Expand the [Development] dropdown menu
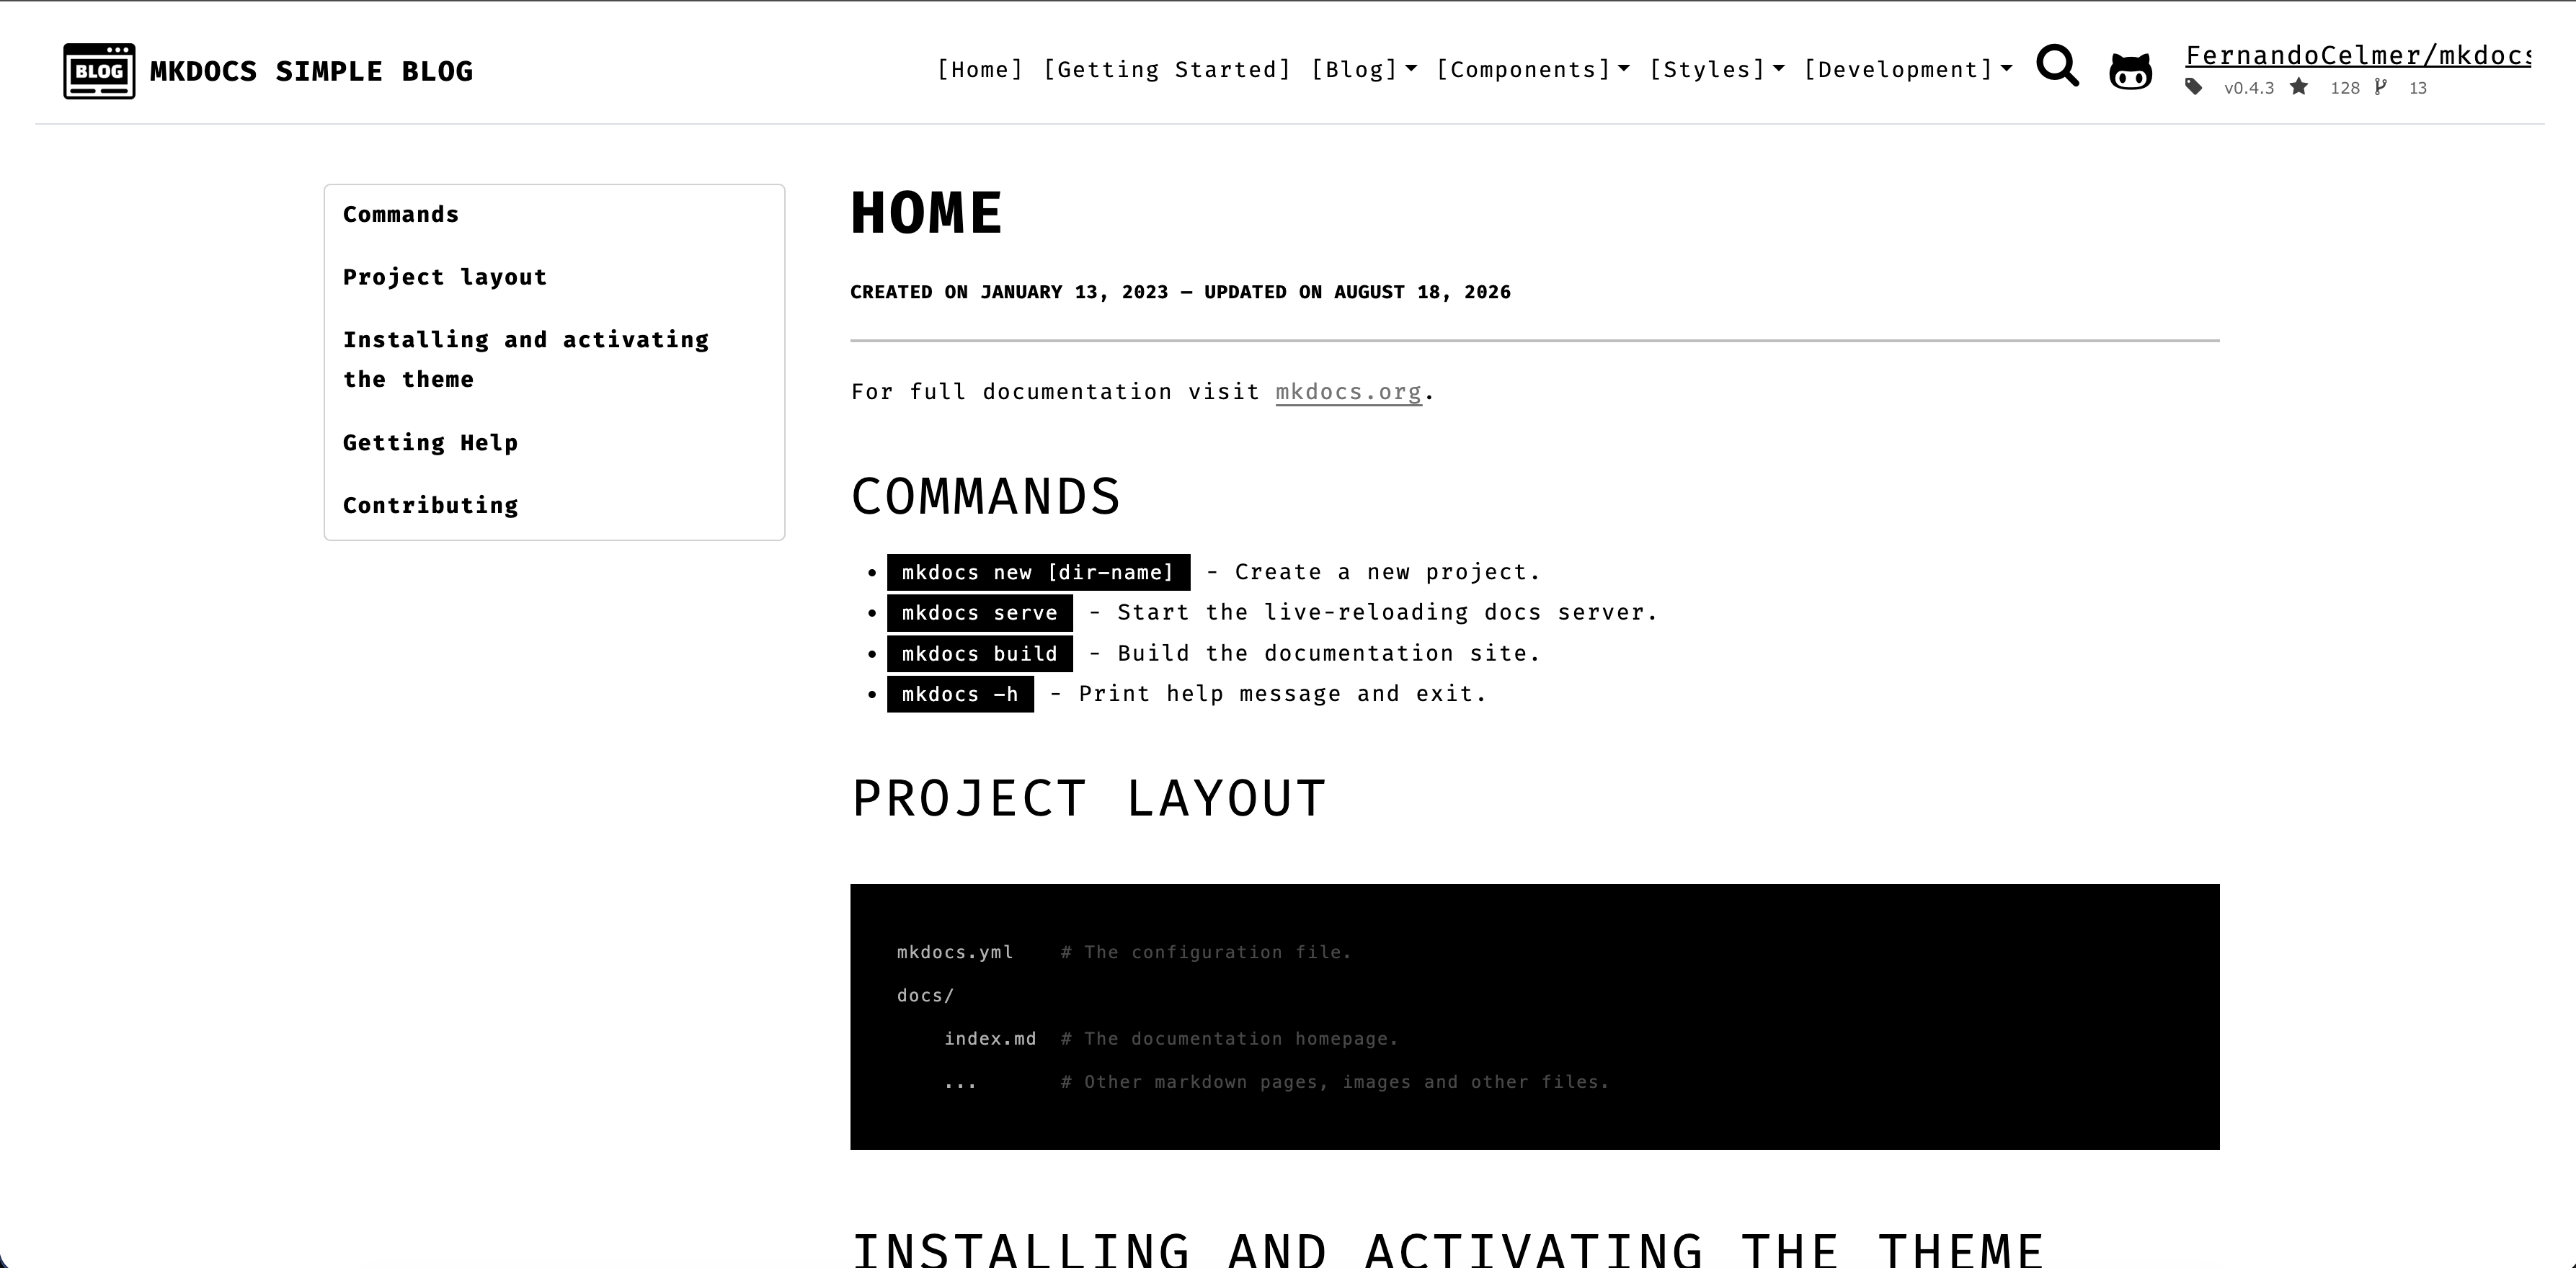Screen dimensions: 2576x1268 (x=1908, y=70)
